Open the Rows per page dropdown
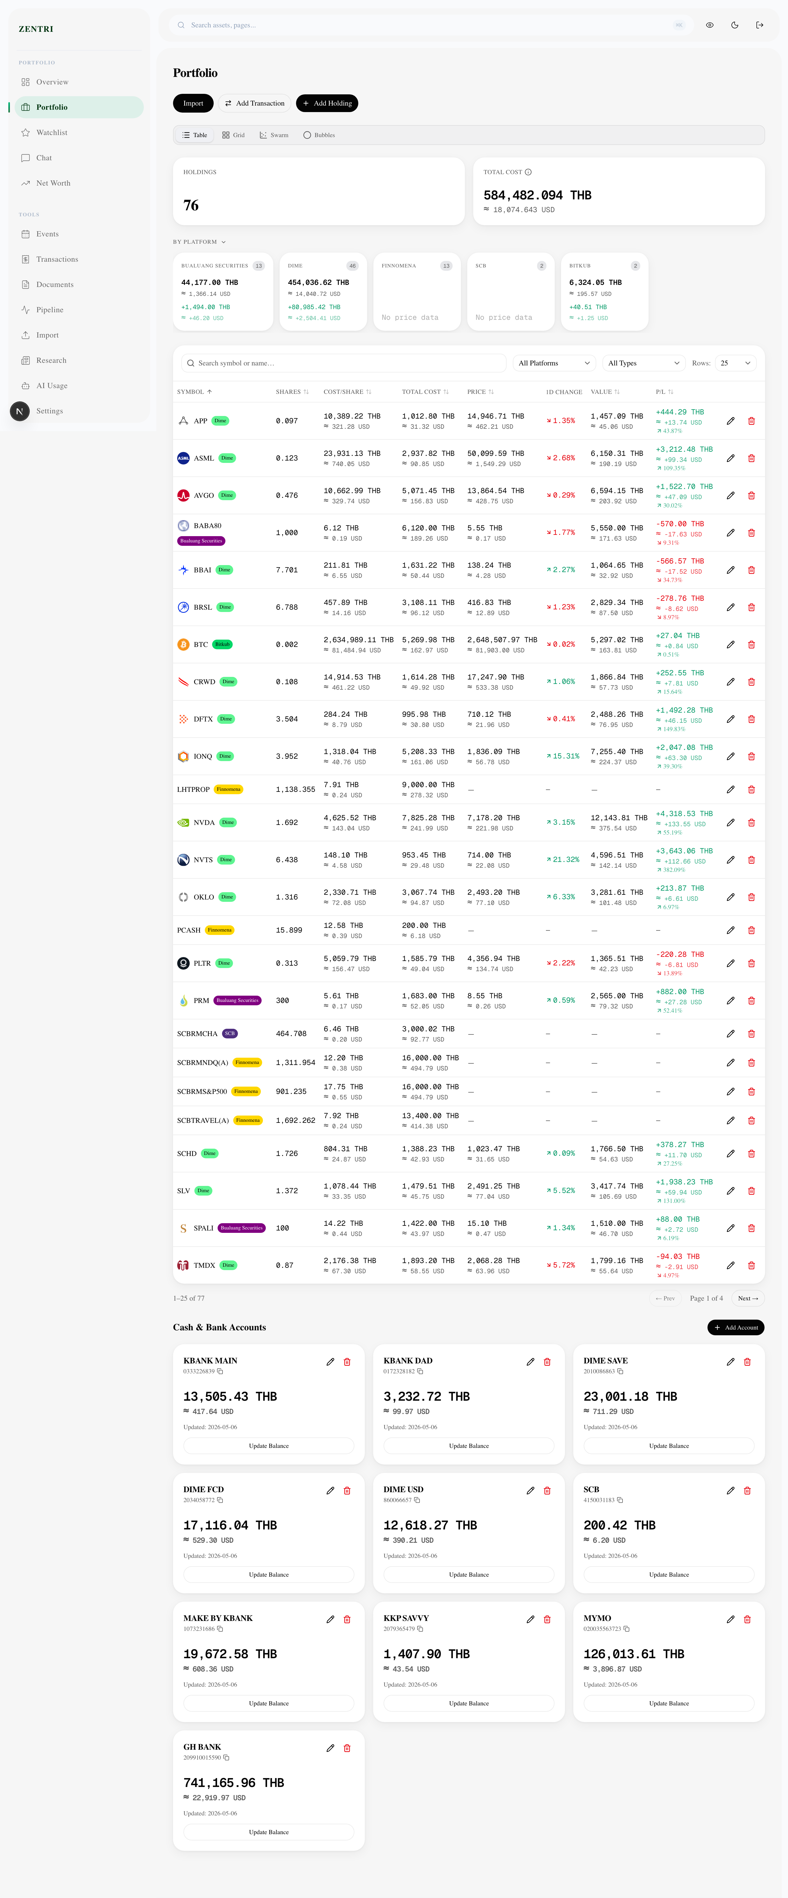The width and height of the screenshot is (788, 1898). click(x=736, y=363)
